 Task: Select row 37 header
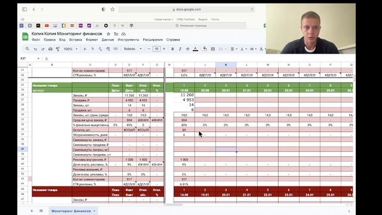[x=23, y=149]
